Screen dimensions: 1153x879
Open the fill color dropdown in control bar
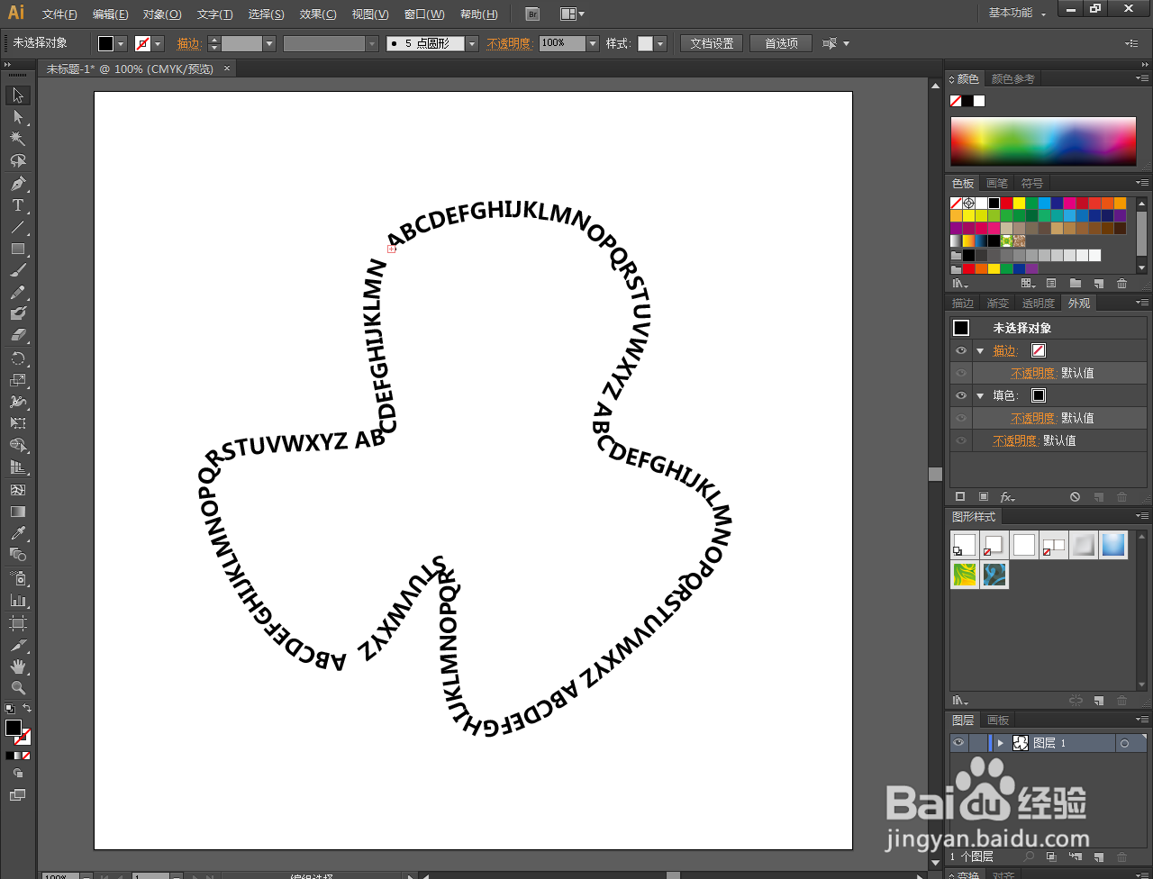tap(122, 43)
